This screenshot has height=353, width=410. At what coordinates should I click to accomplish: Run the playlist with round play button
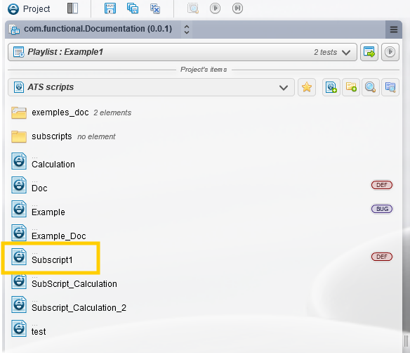point(390,52)
